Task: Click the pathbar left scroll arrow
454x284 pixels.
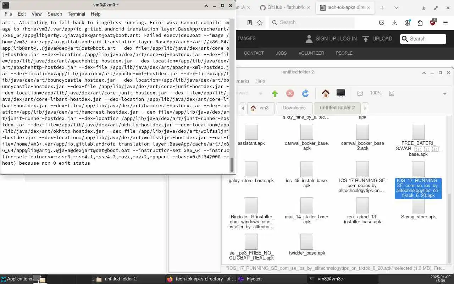Action: click(x=243, y=108)
